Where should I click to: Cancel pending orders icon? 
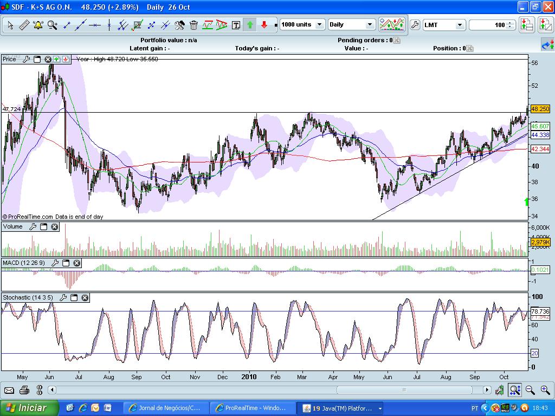pyautogui.click(x=397, y=40)
